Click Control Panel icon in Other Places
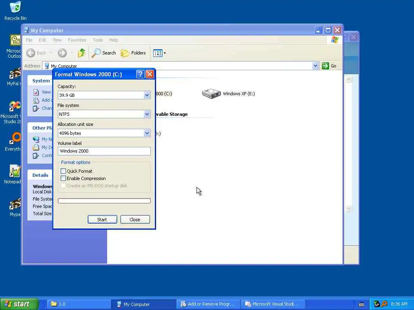This screenshot has height=310, width=414. (x=36, y=155)
